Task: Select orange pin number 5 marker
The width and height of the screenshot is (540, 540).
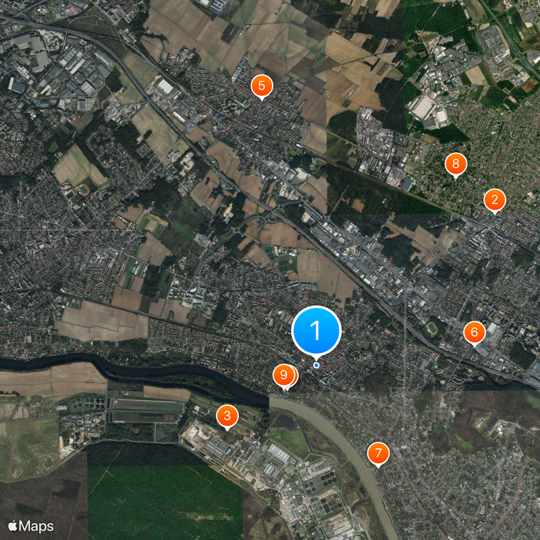Action: [x=262, y=86]
